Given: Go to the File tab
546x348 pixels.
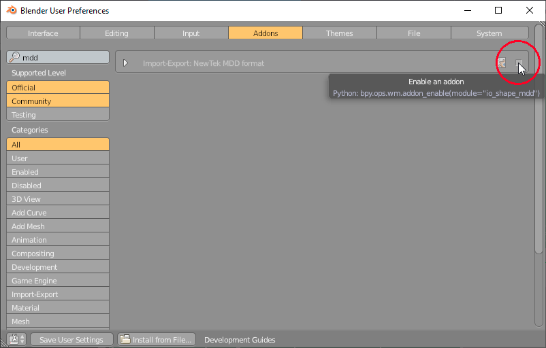Looking at the screenshot, I should click(x=414, y=33).
